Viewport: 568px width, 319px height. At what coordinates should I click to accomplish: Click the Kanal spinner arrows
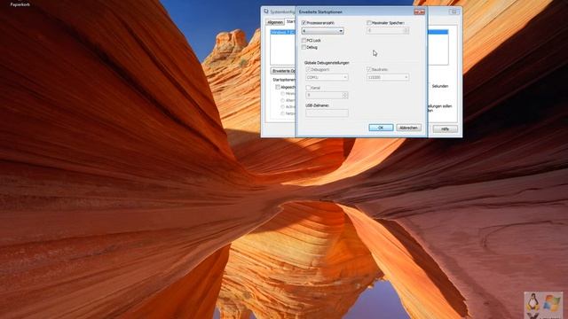(345, 95)
